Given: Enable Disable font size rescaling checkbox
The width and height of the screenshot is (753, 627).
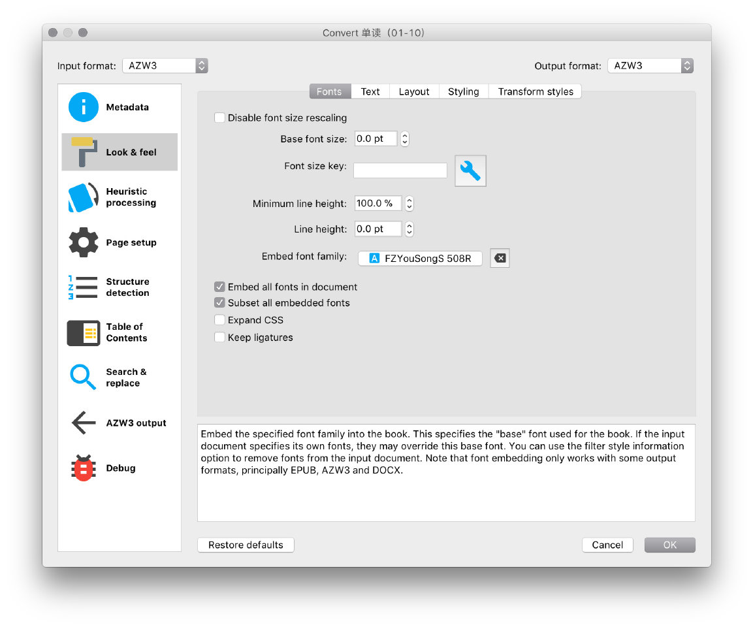Looking at the screenshot, I should point(220,118).
